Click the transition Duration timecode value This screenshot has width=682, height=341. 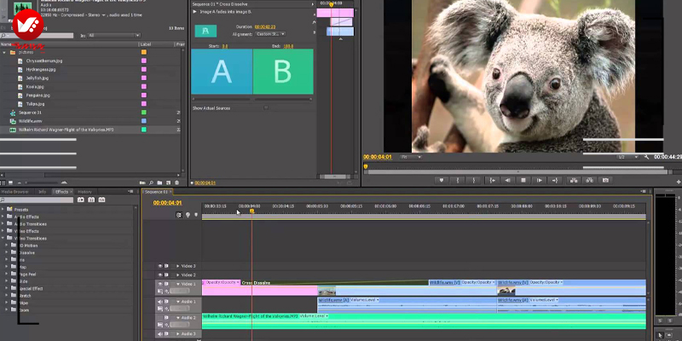pyautogui.click(x=265, y=27)
